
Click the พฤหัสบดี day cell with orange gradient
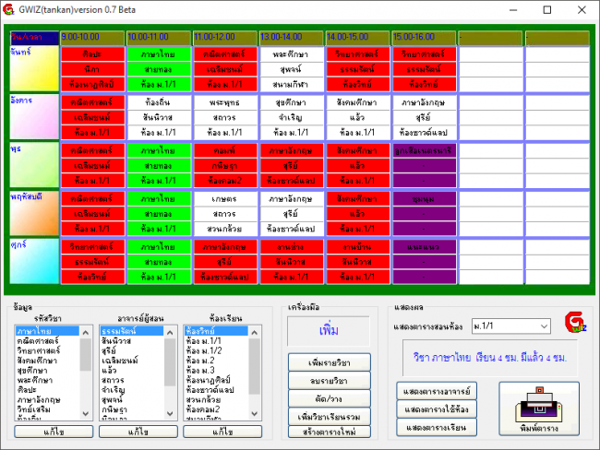[x=34, y=213]
